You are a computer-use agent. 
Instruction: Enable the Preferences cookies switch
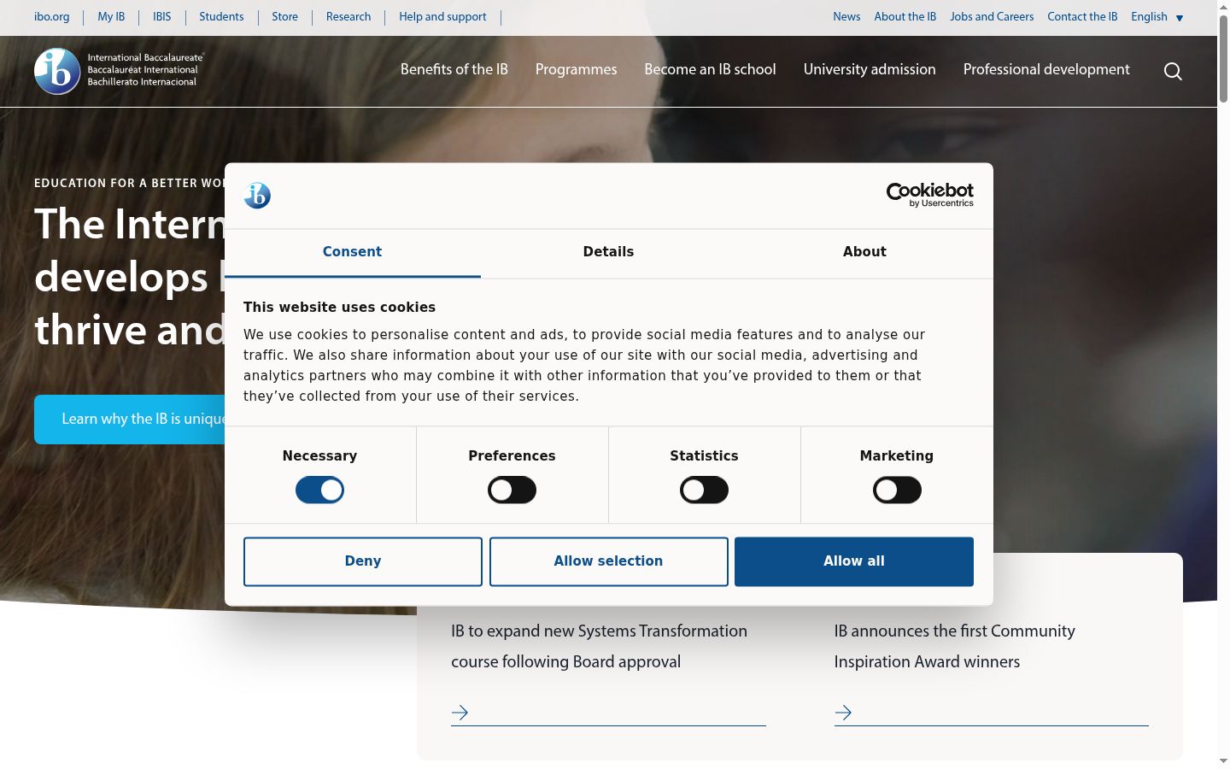tap(512, 490)
